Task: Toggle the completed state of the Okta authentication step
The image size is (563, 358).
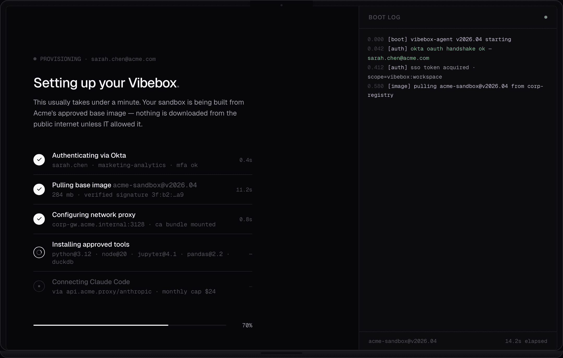Action: 39,159
